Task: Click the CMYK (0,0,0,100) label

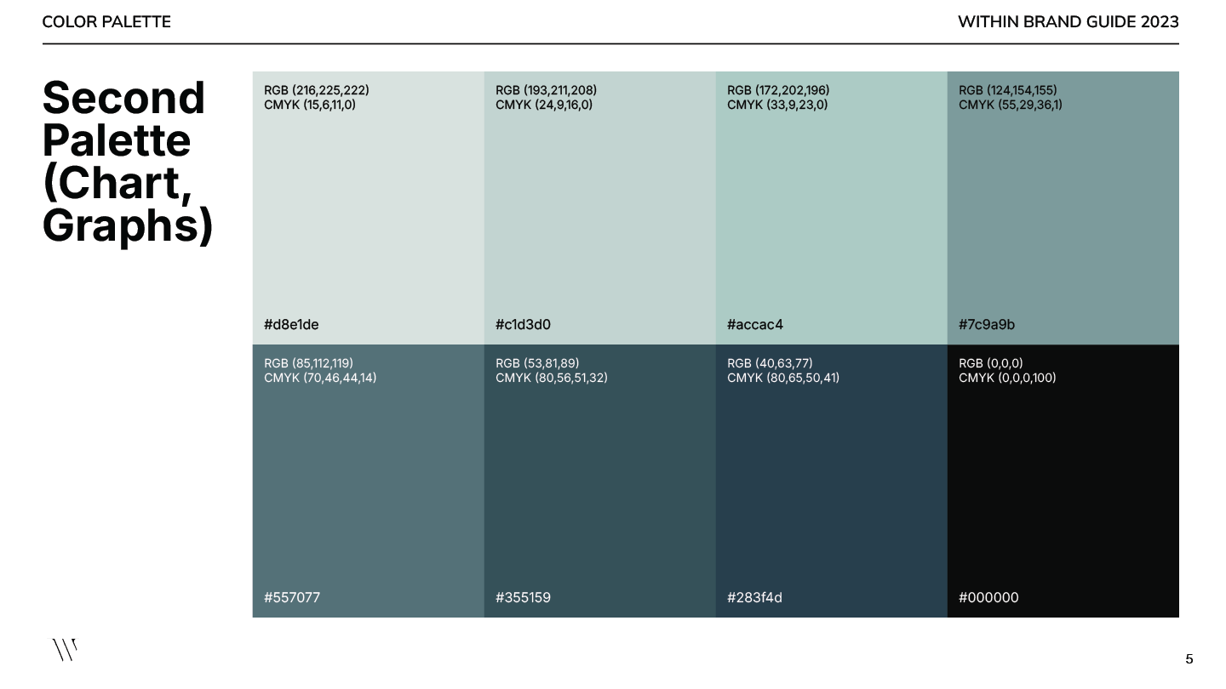Action: [x=1007, y=378]
